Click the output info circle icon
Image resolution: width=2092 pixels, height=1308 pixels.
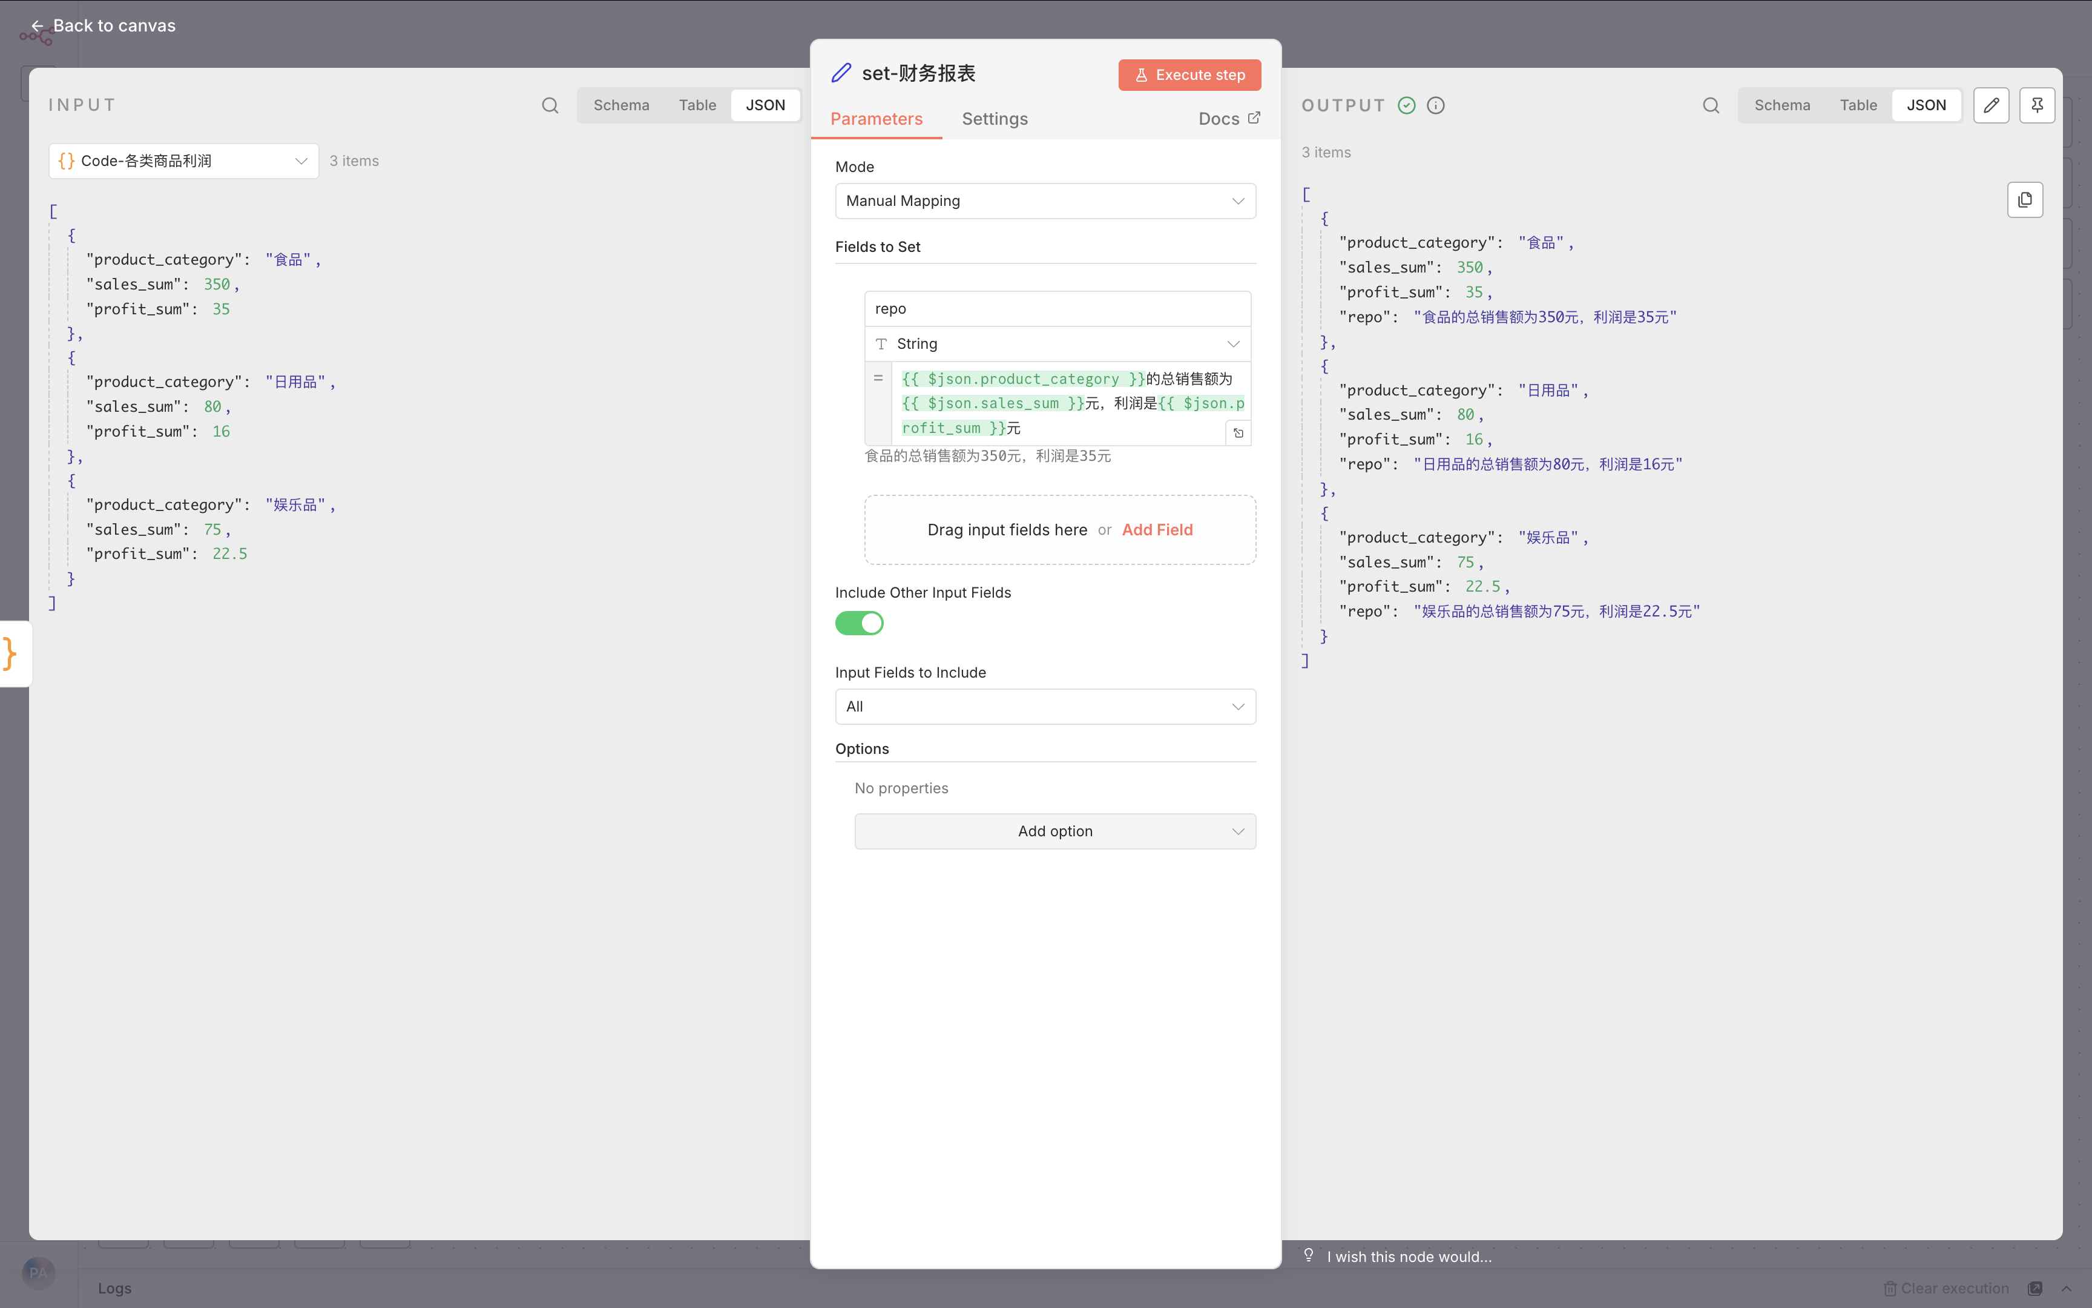click(x=1436, y=105)
